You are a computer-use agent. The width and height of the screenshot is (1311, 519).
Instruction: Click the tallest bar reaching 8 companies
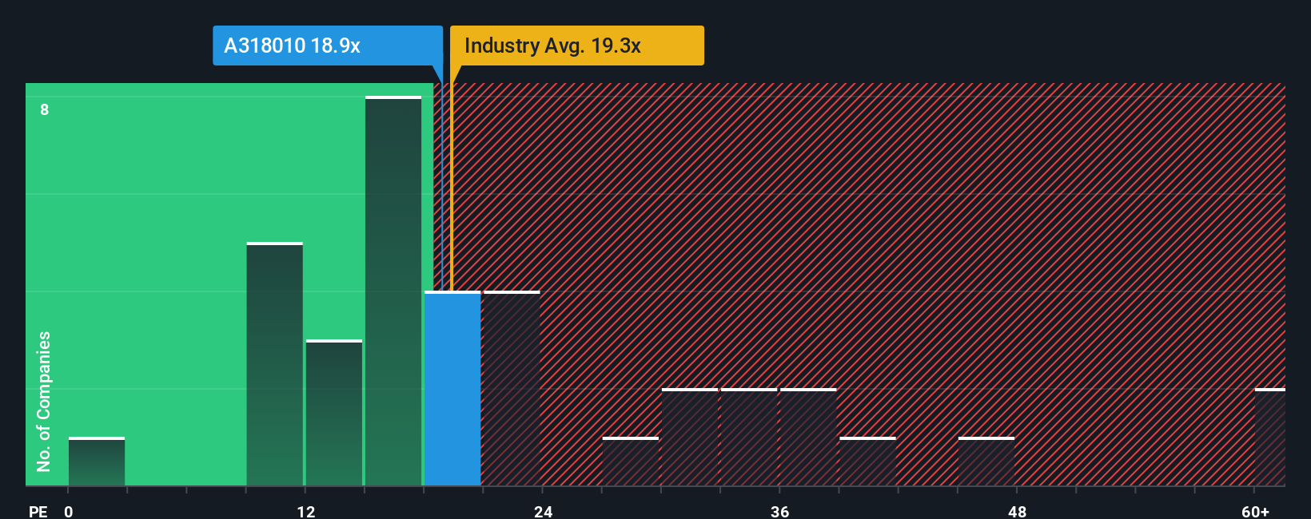click(393, 291)
